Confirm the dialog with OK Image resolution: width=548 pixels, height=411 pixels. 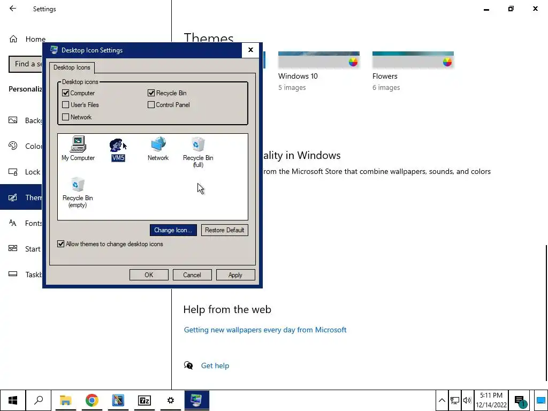(149, 275)
